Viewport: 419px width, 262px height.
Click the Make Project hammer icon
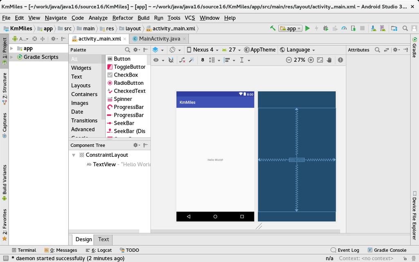click(x=273, y=28)
